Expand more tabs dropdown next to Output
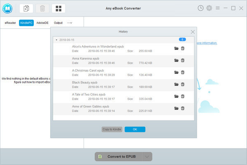247x165 pixels. (x=70, y=23)
